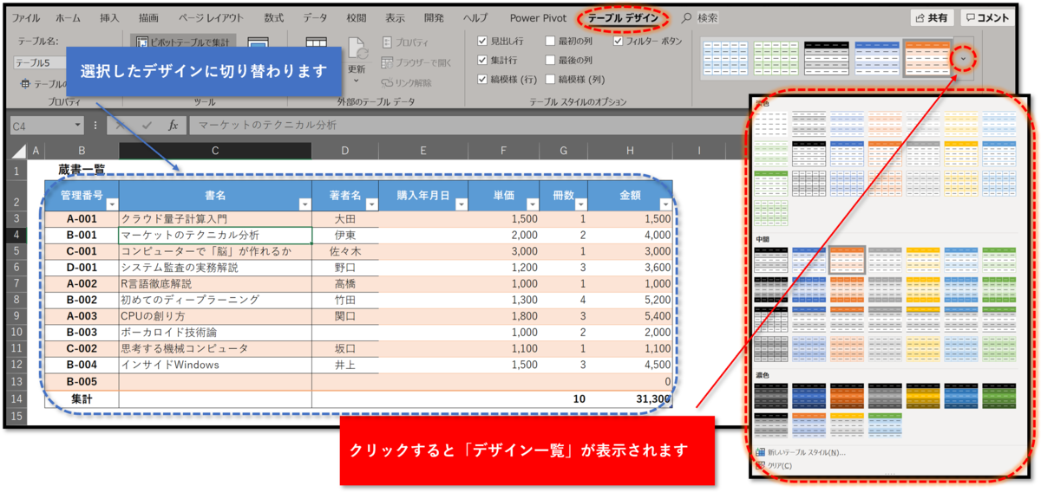Click the refresh (更新) icon
1041x492 pixels.
coord(357,49)
